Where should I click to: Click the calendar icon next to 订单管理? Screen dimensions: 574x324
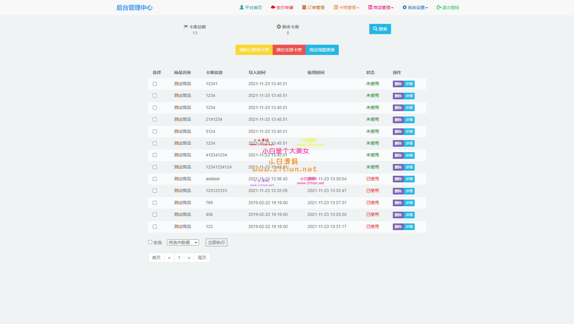304,7
